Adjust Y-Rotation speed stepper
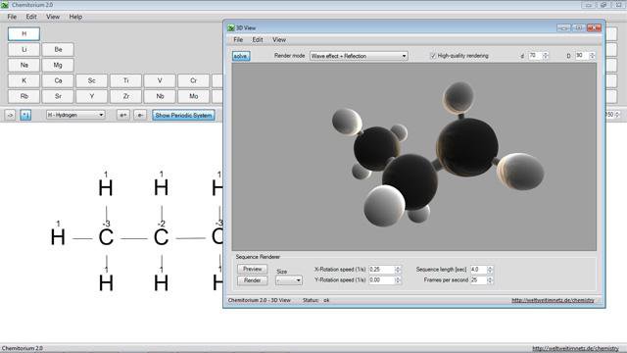The width and height of the screenshot is (627, 353). [x=398, y=280]
